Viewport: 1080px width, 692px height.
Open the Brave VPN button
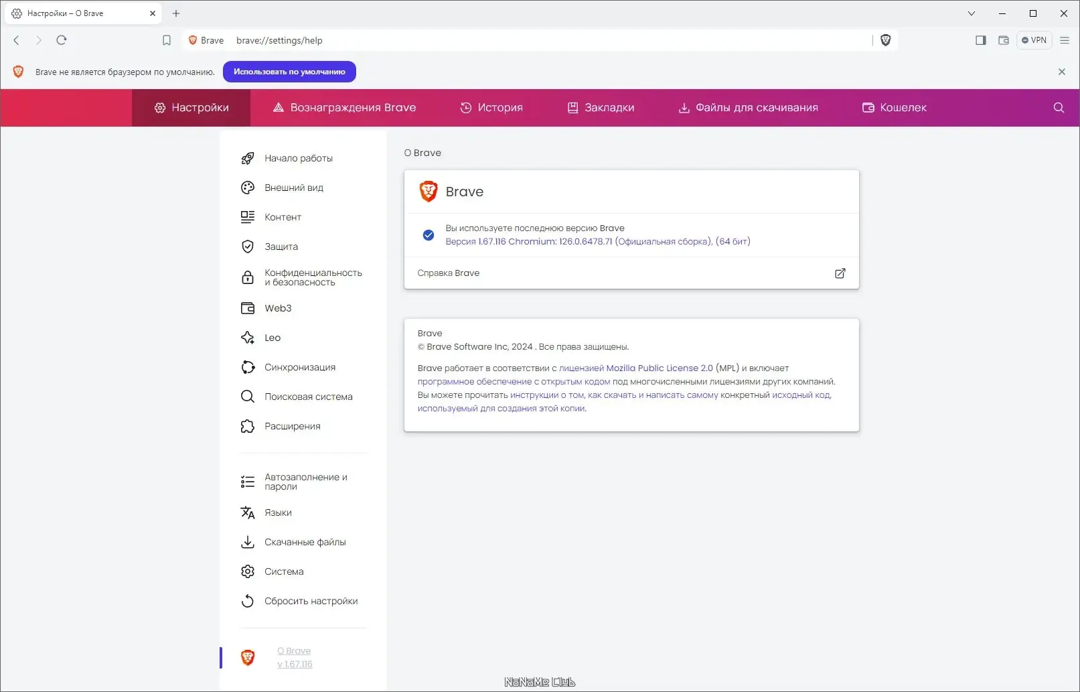click(1034, 40)
